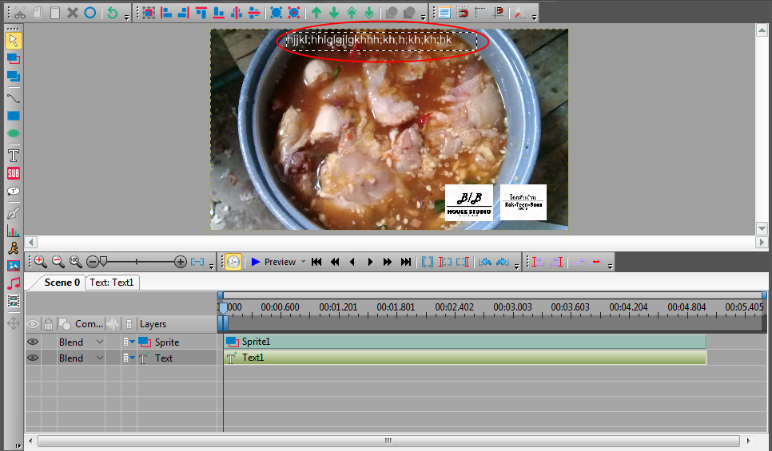Image resolution: width=772 pixels, height=451 pixels.
Task: Click the timeline zoom slider handle
Action: (101, 262)
